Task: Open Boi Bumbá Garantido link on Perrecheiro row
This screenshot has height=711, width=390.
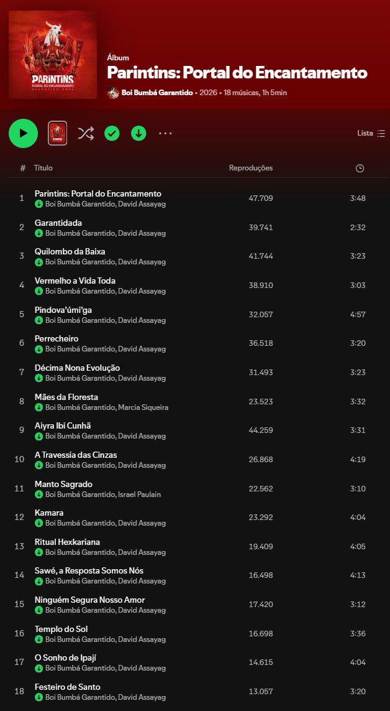Action: (x=80, y=349)
